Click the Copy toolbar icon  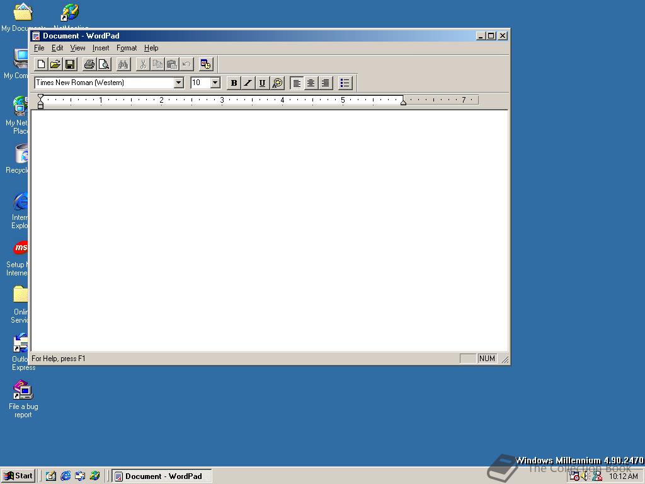[157, 64]
